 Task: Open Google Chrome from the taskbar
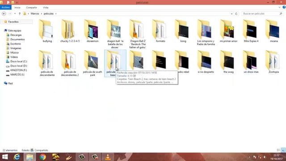click(x=43, y=157)
